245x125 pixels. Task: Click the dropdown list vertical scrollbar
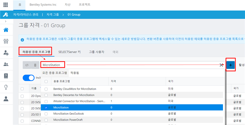tap(225, 97)
